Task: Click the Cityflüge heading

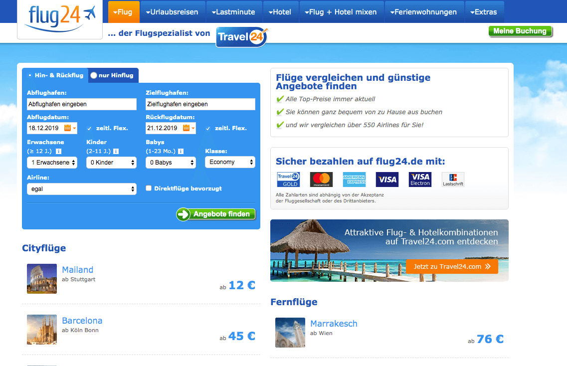Action: tap(44, 248)
